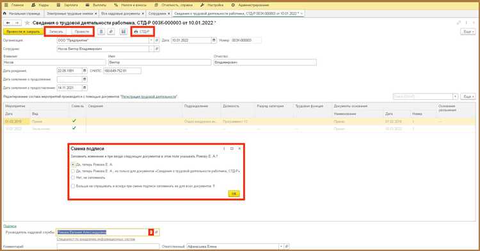Image resolution: width=480 pixels, height=251 pixels.
Task: Click the Организация input field
Action: 103,40
